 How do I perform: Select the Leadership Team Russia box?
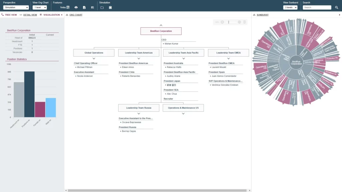(x=139, y=108)
